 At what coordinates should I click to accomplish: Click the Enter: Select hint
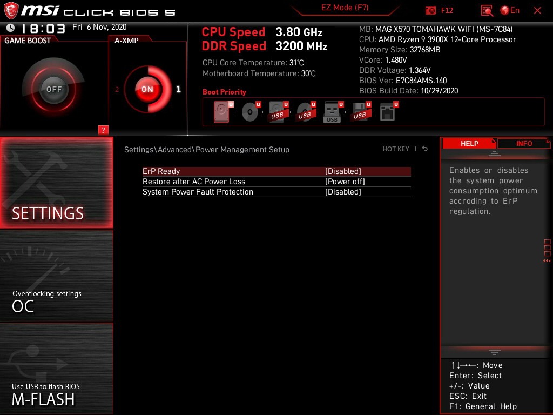pyautogui.click(x=475, y=376)
